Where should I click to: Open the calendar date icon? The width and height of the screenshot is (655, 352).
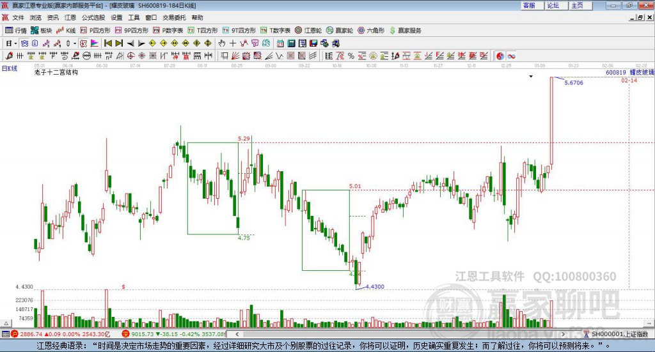280,43
